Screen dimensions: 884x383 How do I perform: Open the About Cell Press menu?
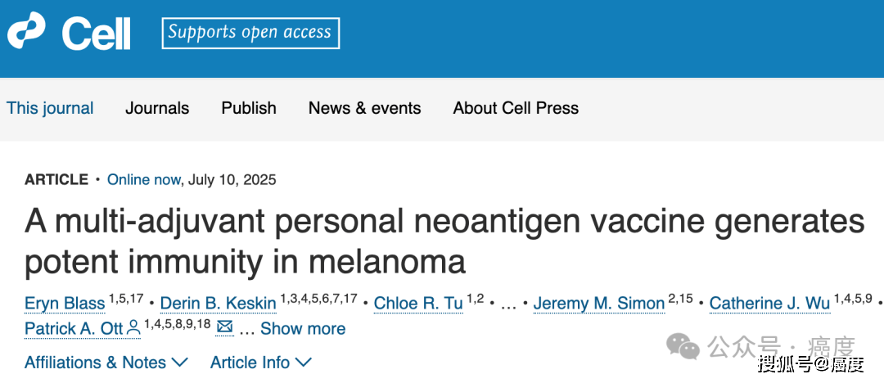[516, 108]
